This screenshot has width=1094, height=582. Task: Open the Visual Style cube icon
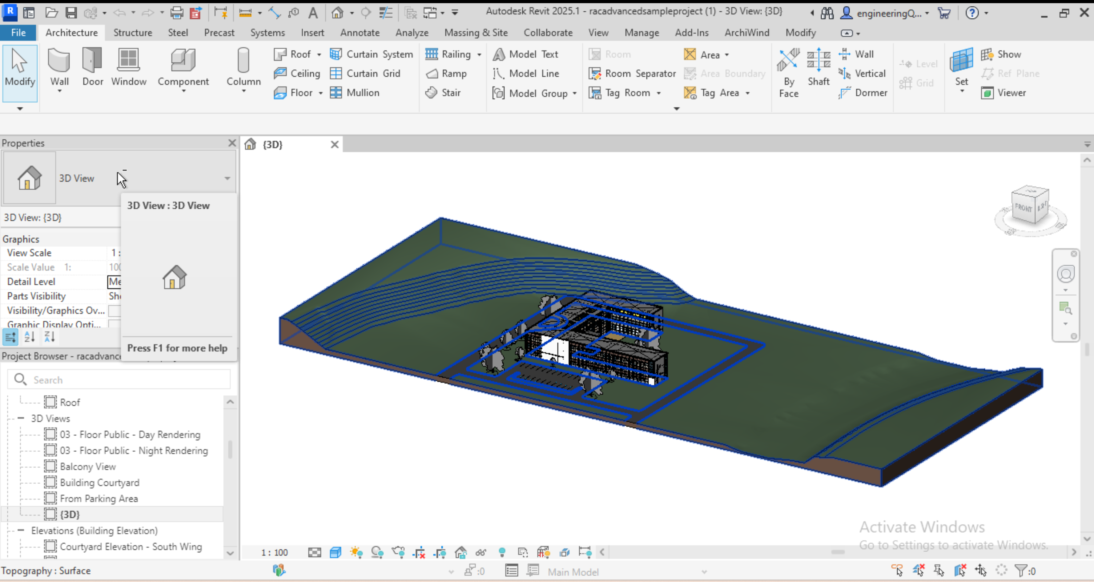[x=336, y=552]
